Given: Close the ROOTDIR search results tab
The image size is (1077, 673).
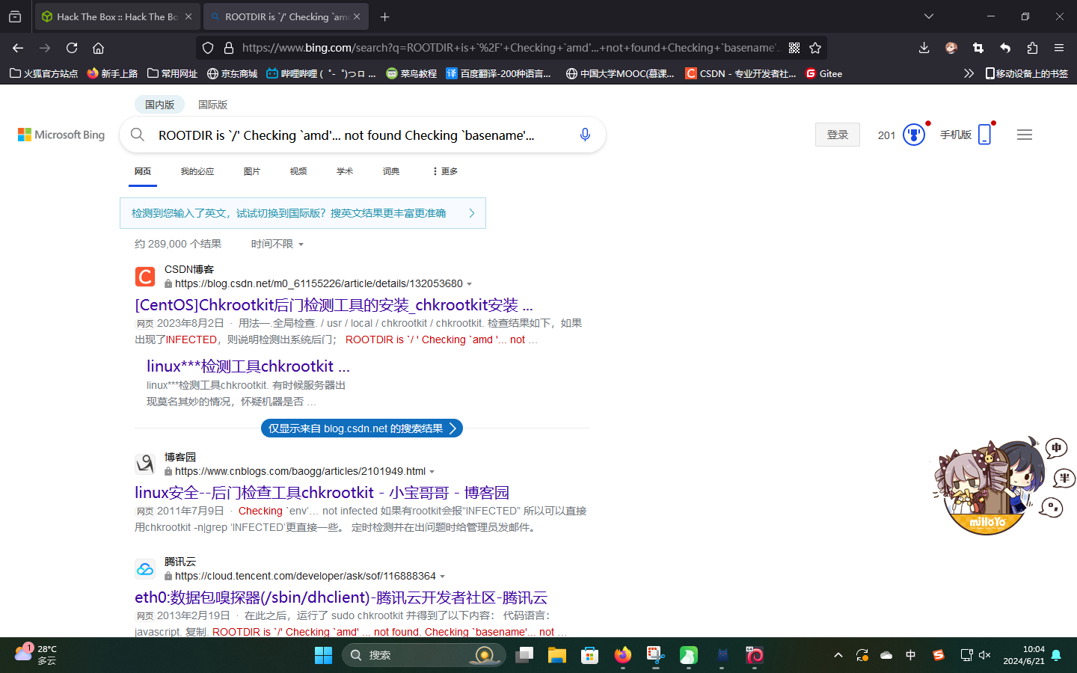Looking at the screenshot, I should tap(357, 16).
